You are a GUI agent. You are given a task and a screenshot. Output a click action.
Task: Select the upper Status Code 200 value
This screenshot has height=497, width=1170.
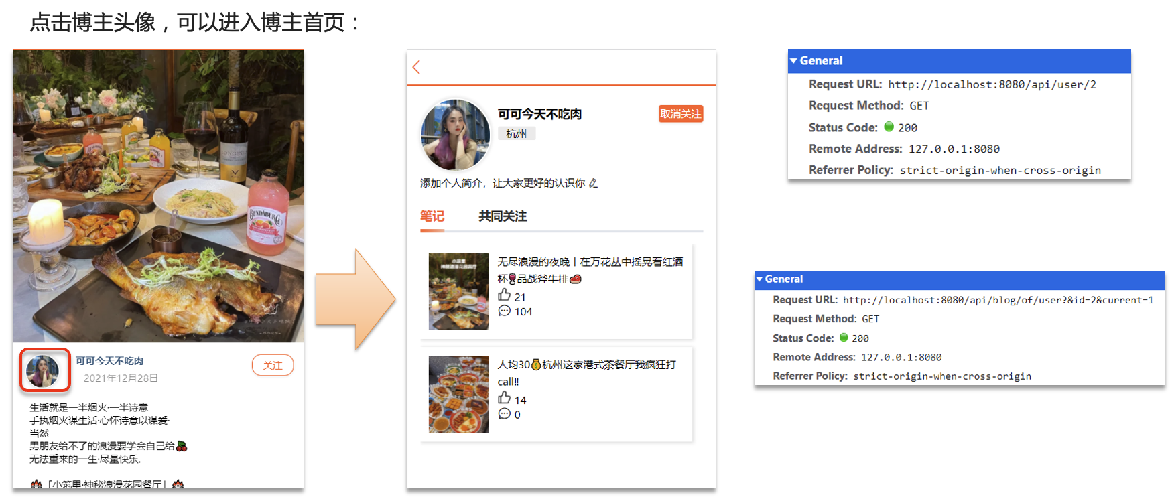[907, 127]
